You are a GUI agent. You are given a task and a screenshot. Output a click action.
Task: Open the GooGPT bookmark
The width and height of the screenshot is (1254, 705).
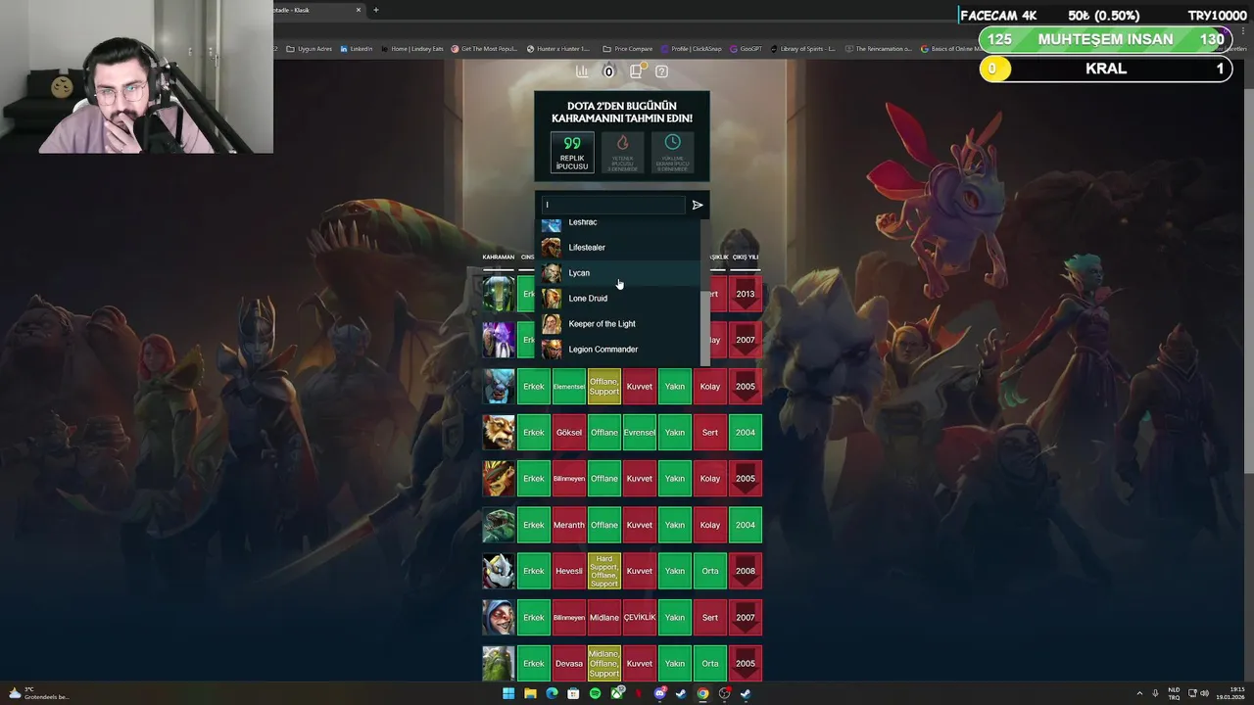(x=747, y=49)
